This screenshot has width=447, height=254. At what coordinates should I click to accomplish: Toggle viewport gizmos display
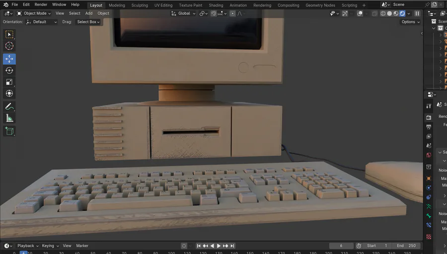coord(345,13)
